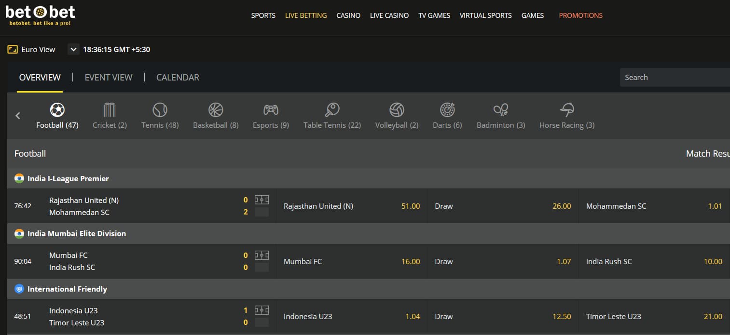730x335 pixels.
Task: Switch to EVENT VIEW tab
Action: [x=109, y=77]
